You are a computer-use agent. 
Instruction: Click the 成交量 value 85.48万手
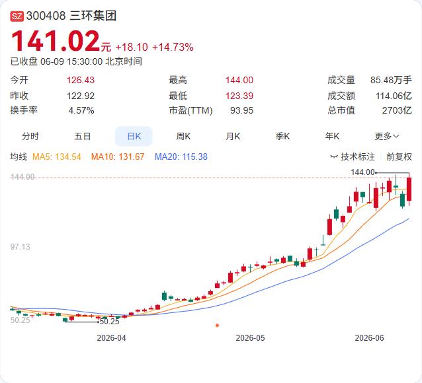click(391, 80)
